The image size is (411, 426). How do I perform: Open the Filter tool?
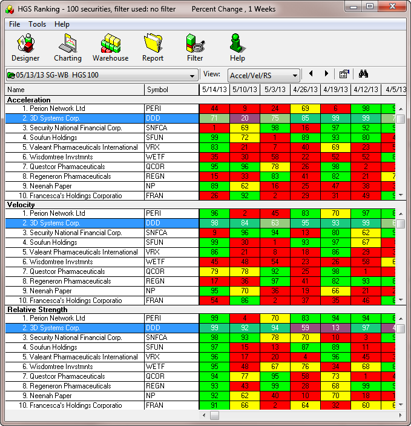click(x=195, y=48)
